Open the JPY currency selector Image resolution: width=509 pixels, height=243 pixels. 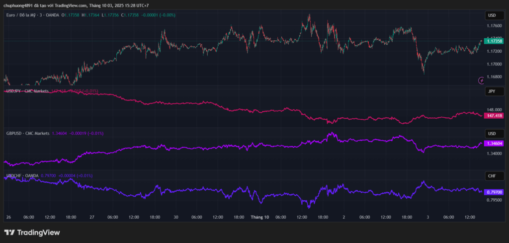coord(494,91)
